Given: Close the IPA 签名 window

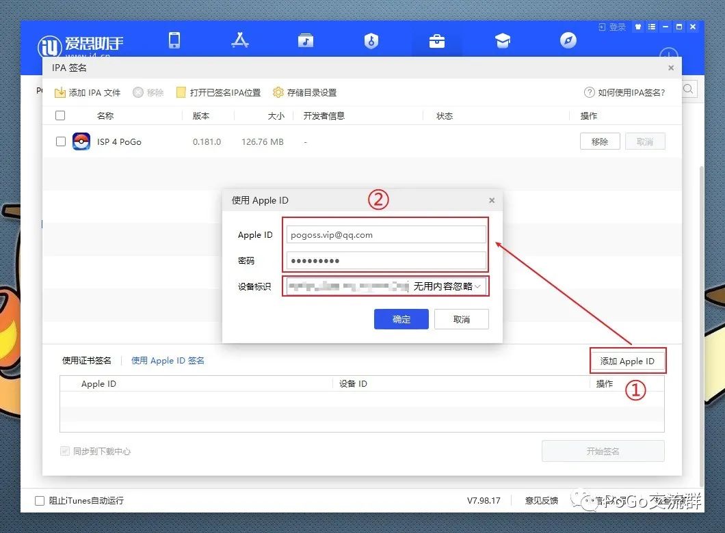Looking at the screenshot, I should click(671, 68).
